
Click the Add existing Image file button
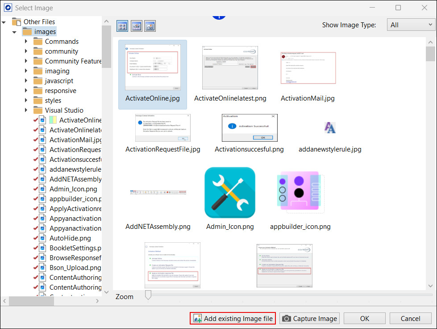233,319
